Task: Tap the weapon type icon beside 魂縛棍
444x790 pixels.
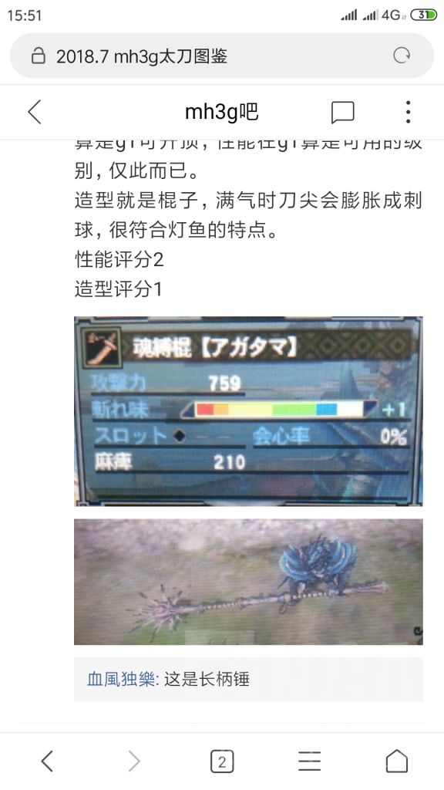Action: pos(103,348)
